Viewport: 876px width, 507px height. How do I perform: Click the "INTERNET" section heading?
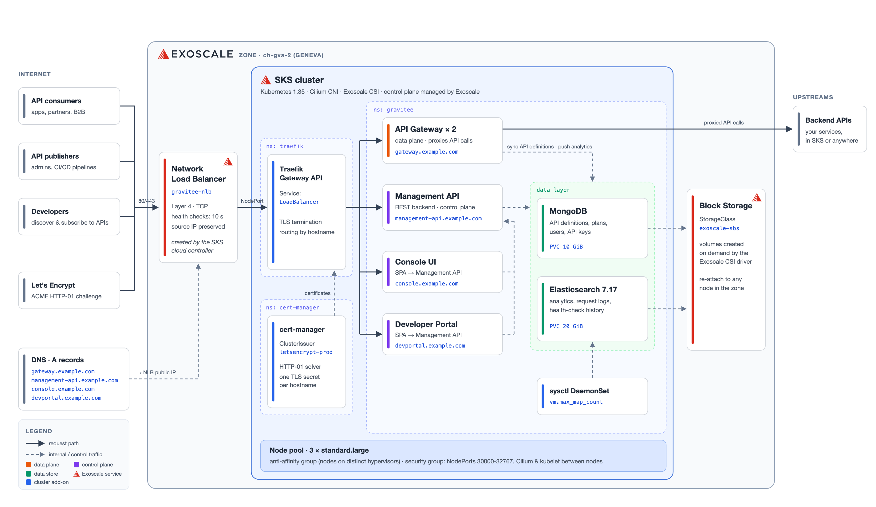point(34,74)
